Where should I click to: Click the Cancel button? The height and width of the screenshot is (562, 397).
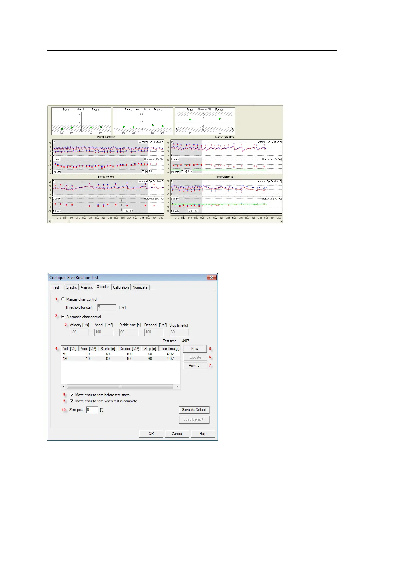click(177, 434)
